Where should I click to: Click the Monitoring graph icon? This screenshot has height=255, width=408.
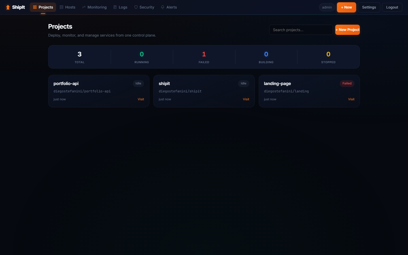click(x=83, y=7)
